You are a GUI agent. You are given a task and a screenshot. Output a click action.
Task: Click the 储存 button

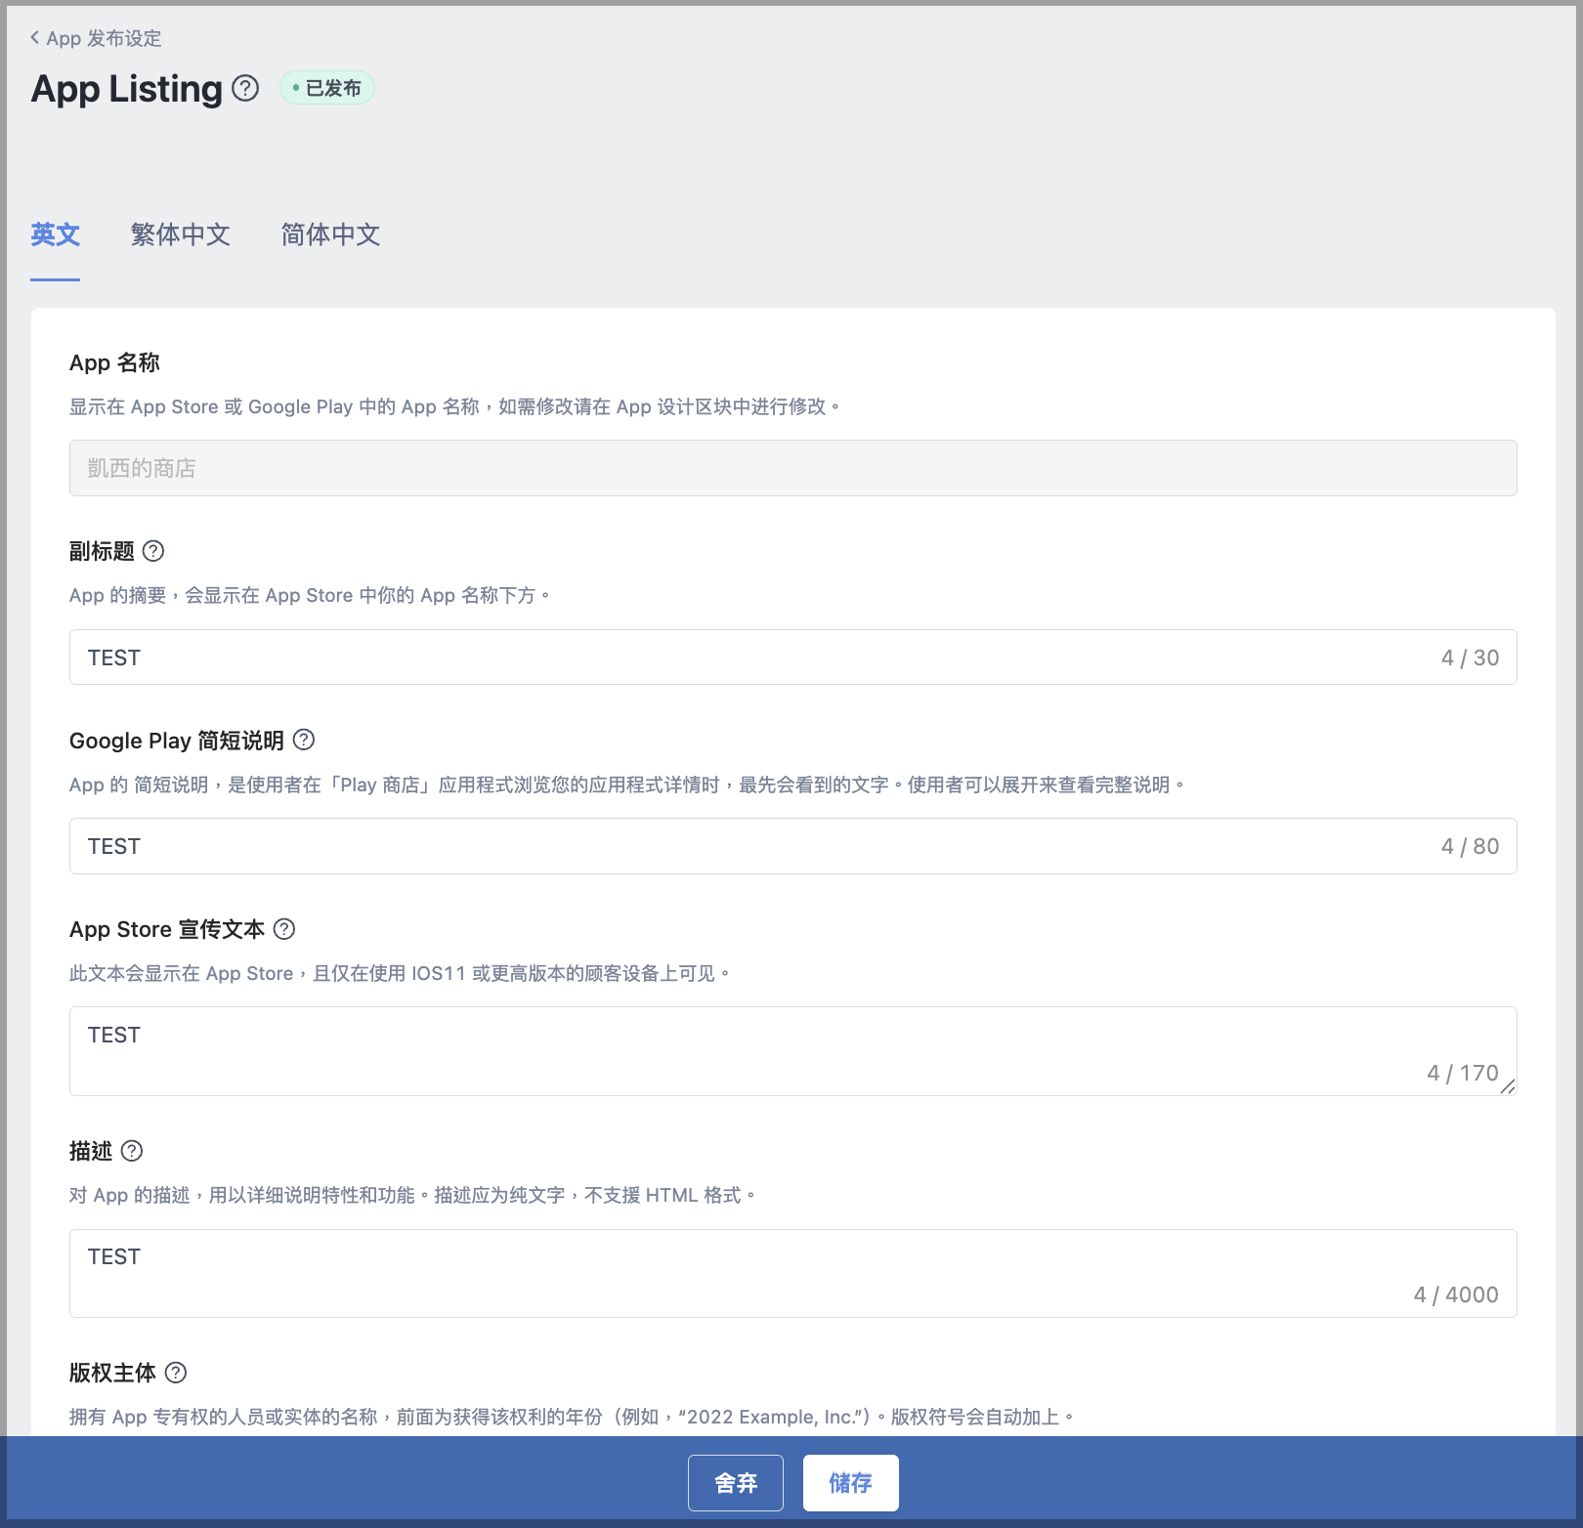coord(851,1483)
